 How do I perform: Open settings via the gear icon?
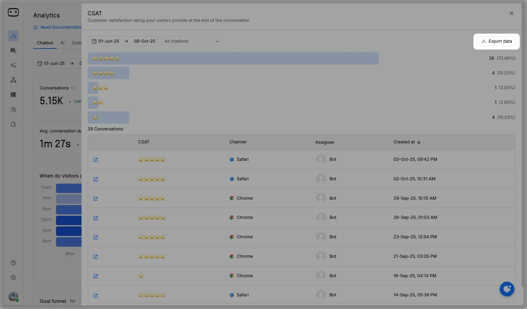point(13,278)
